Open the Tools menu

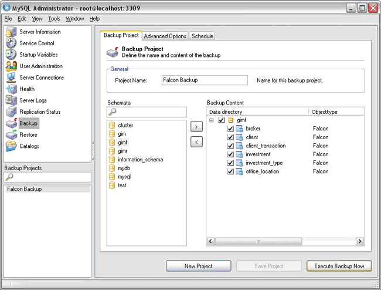[x=54, y=19]
